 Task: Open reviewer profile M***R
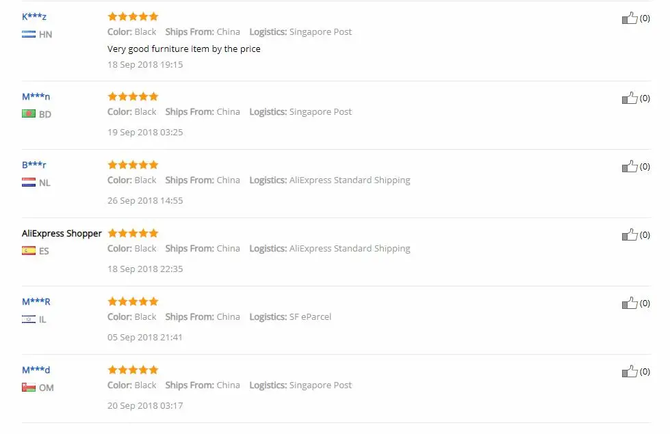36,301
